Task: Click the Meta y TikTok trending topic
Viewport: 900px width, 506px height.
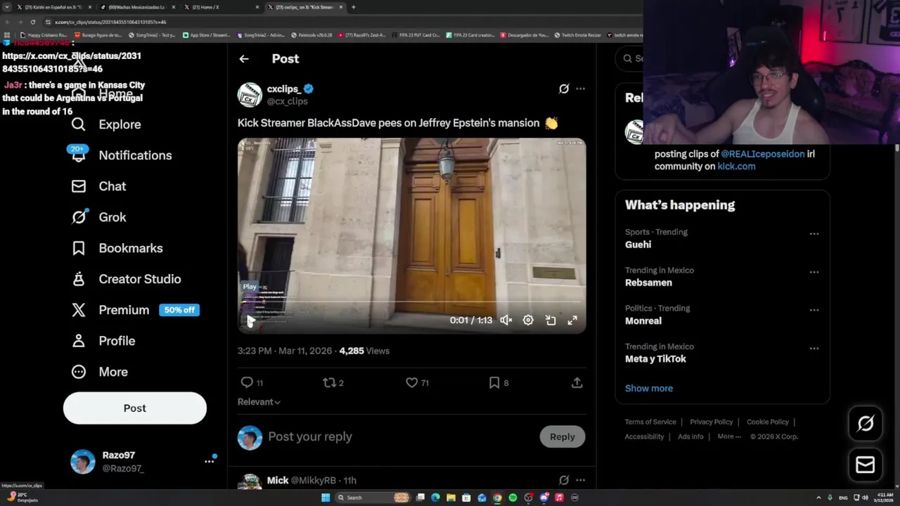Action: click(x=655, y=359)
